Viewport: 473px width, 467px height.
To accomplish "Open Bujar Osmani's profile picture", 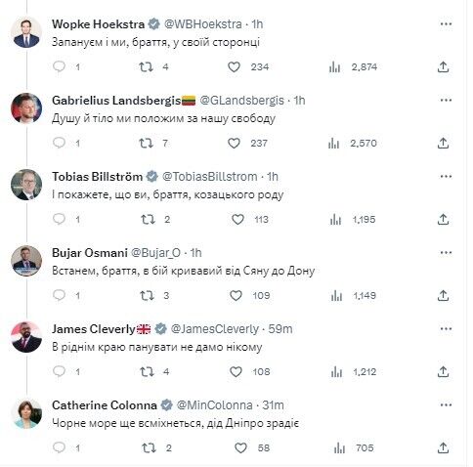I will [26, 261].
